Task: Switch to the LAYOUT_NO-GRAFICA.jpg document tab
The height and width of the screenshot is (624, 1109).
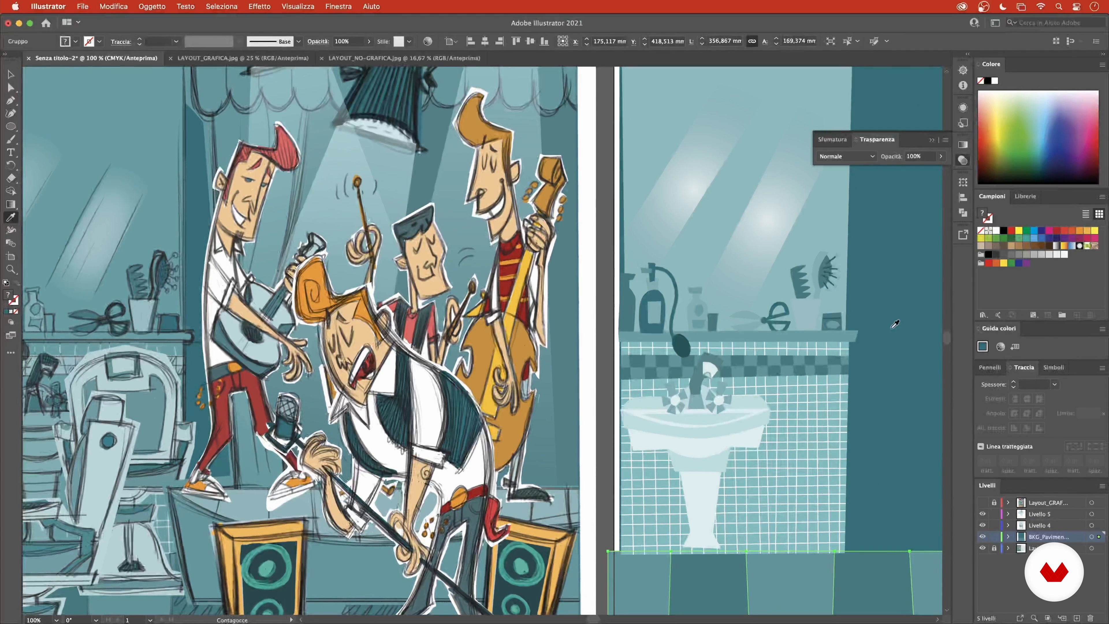Action: (x=404, y=58)
